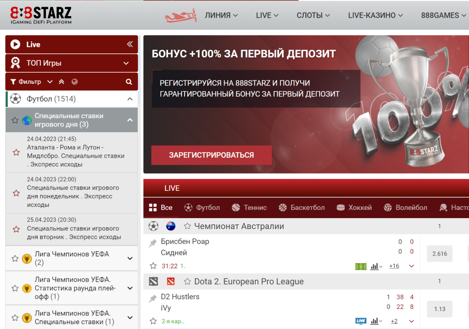Click the double up-arrow collapse all icon
This screenshot has width=469, height=329.
(x=61, y=82)
